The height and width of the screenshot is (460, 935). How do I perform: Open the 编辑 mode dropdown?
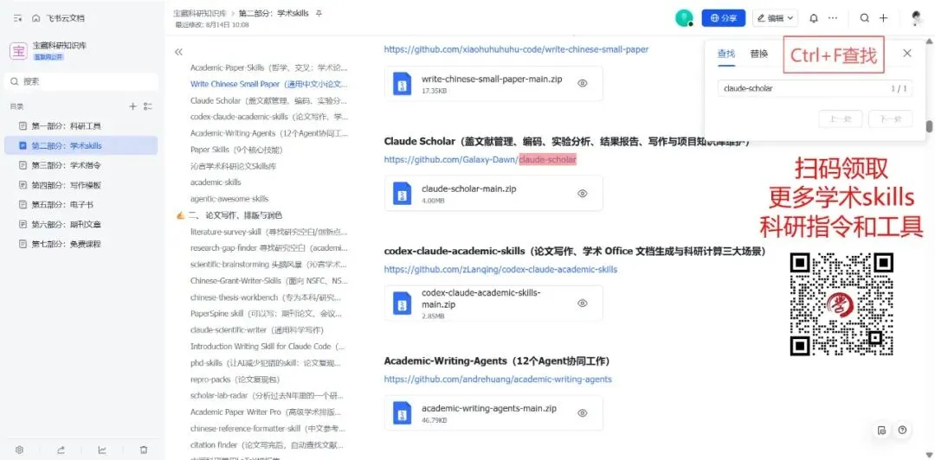tap(775, 18)
